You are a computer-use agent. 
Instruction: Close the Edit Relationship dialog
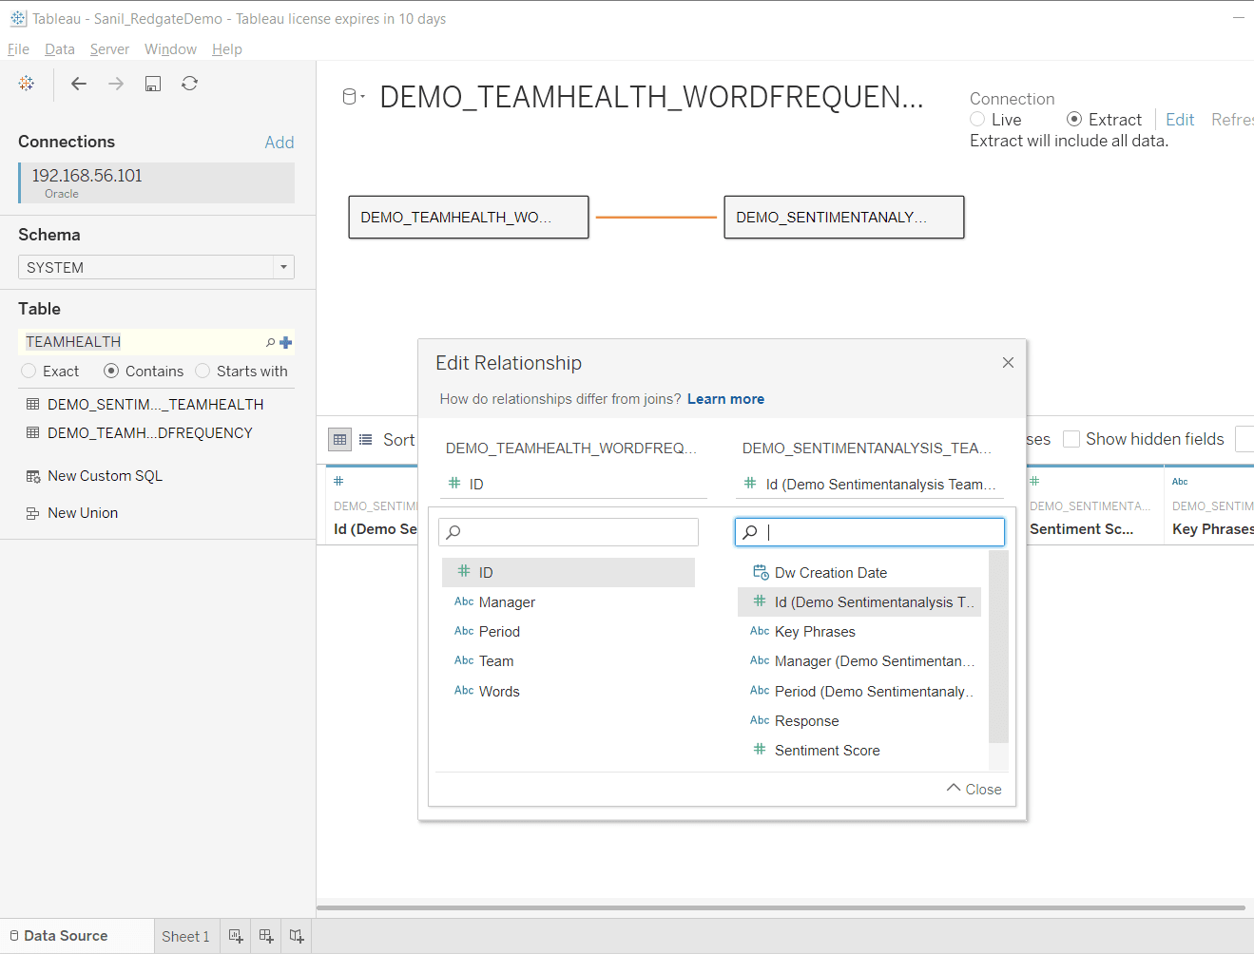(1008, 363)
